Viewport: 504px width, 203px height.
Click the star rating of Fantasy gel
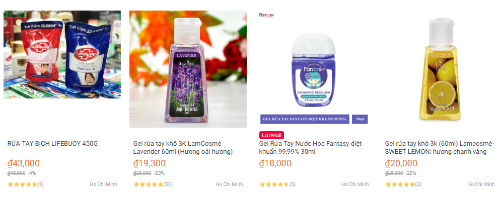[274, 184]
